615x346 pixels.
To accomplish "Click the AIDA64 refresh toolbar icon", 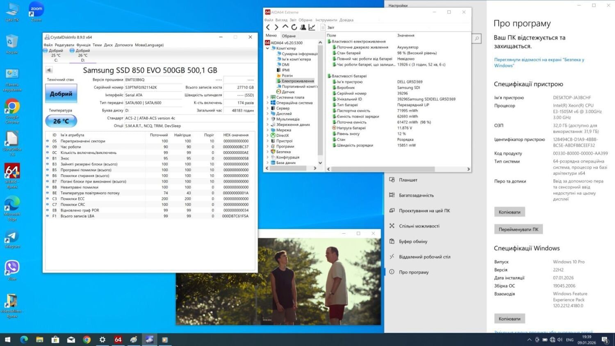I will click(294, 27).
